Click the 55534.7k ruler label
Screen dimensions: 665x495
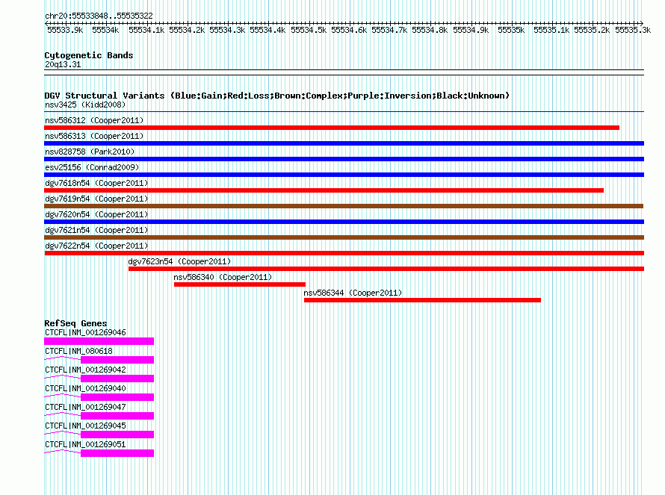[x=389, y=30]
